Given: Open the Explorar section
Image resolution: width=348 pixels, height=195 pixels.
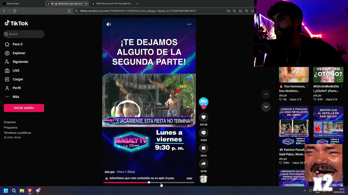Looking at the screenshot, I should tap(19, 53).
